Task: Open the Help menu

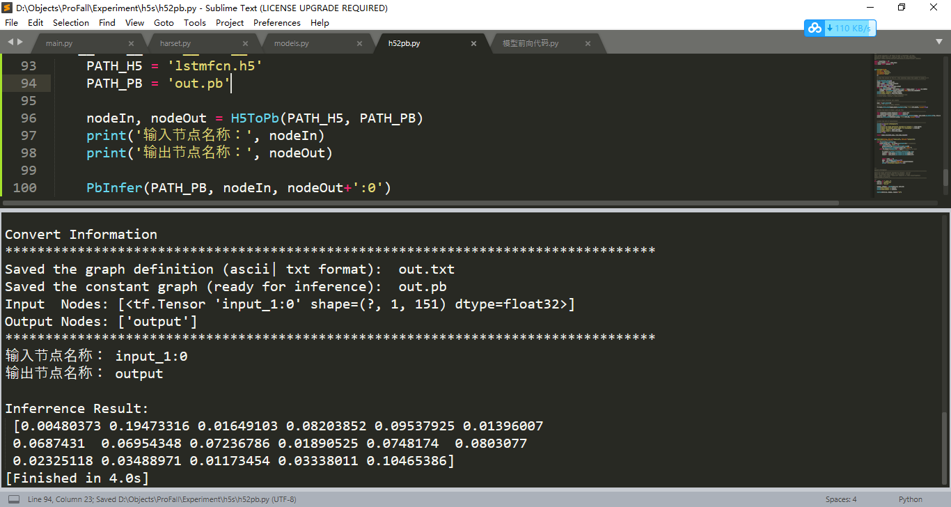Action: click(x=320, y=22)
